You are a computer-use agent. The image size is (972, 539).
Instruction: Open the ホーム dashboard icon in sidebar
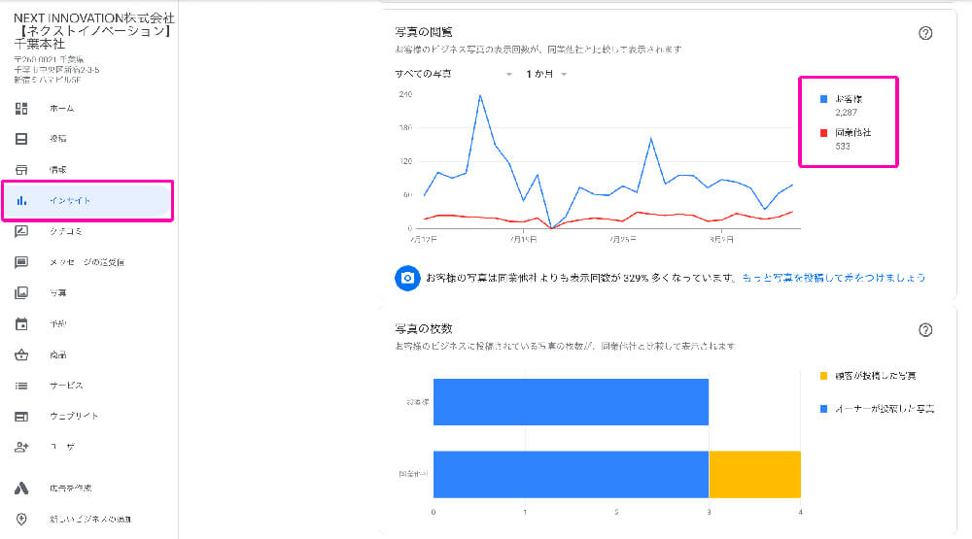coord(21,109)
